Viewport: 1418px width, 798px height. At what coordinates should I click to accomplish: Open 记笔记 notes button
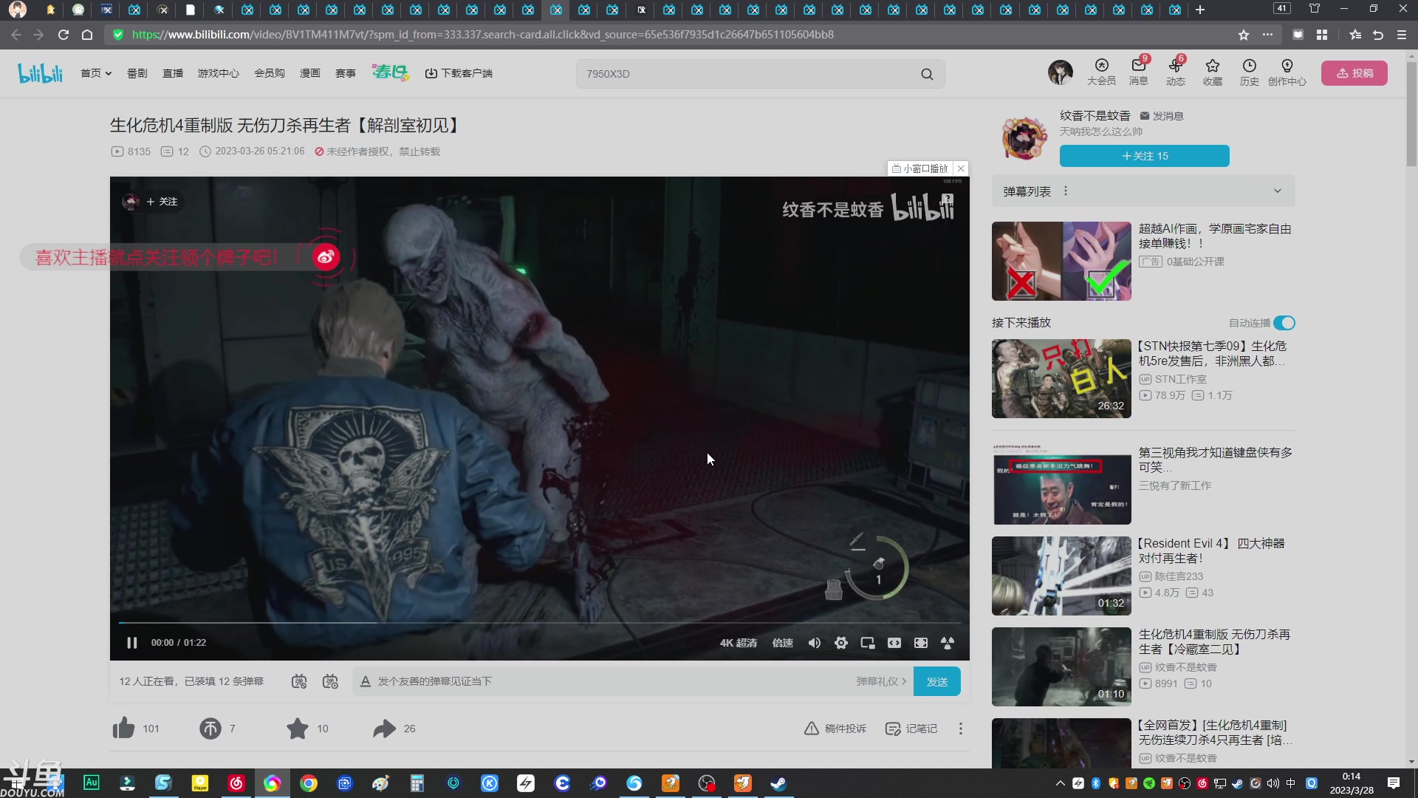tap(911, 729)
